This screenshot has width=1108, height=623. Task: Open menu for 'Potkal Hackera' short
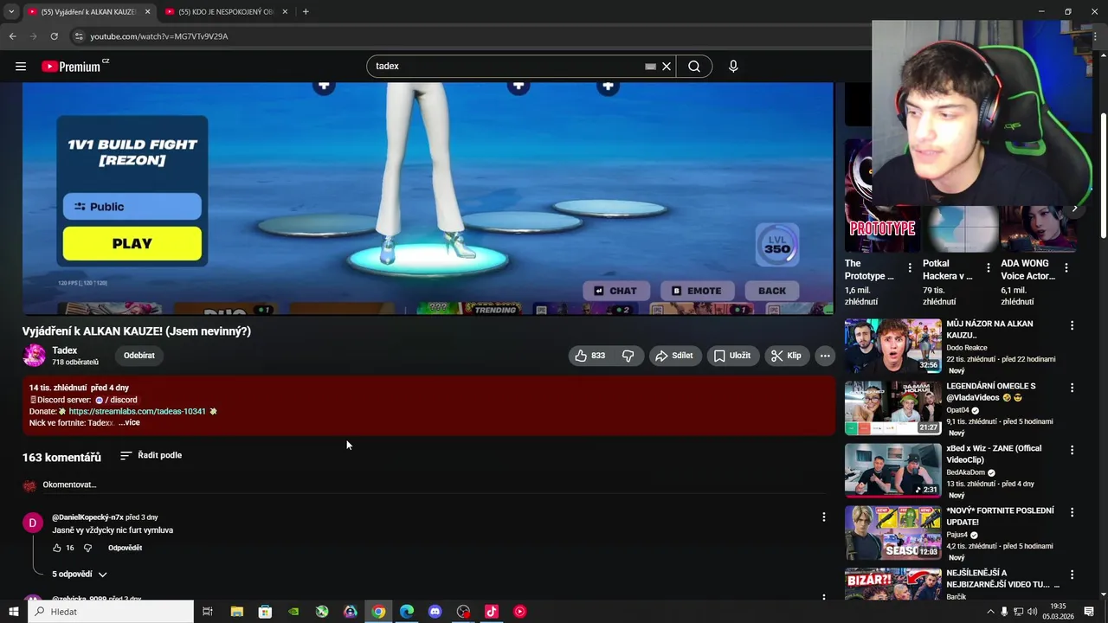tap(988, 268)
